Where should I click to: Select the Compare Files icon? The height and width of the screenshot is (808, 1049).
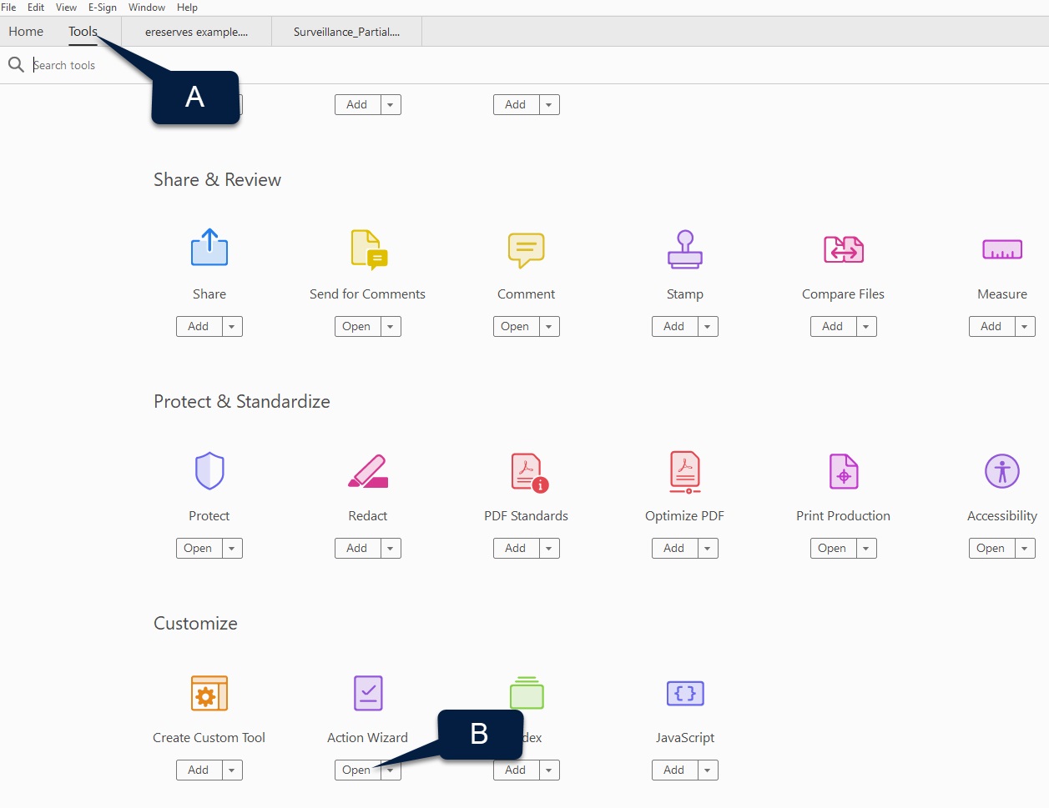click(843, 248)
